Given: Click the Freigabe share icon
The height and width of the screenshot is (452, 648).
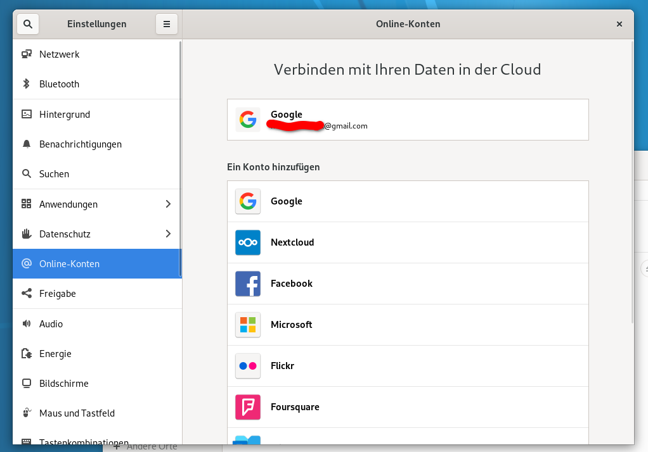Looking at the screenshot, I should [27, 294].
